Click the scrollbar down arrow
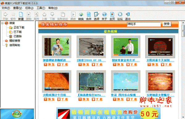 [x=183, y=117]
